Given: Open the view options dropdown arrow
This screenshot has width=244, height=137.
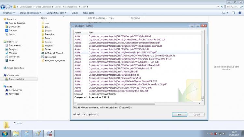Looking at the screenshot, I should [227, 13].
